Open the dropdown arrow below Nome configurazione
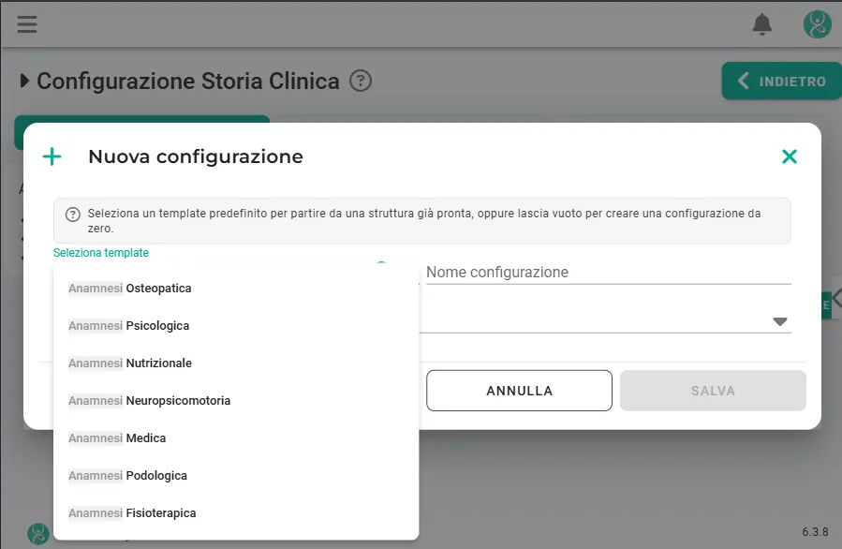Image resolution: width=842 pixels, height=549 pixels. click(780, 321)
